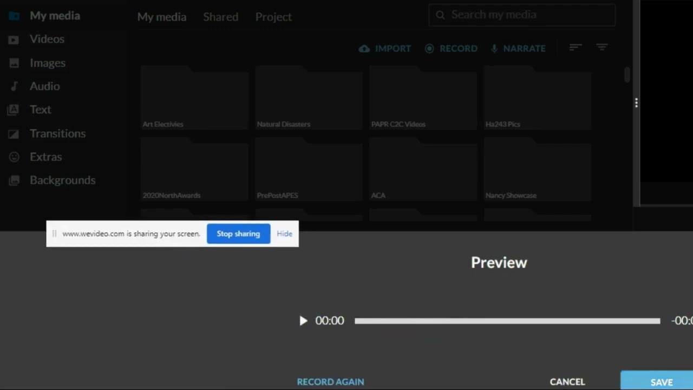This screenshot has width=693, height=390.
Task: Click the SAVE button
Action: (657, 381)
